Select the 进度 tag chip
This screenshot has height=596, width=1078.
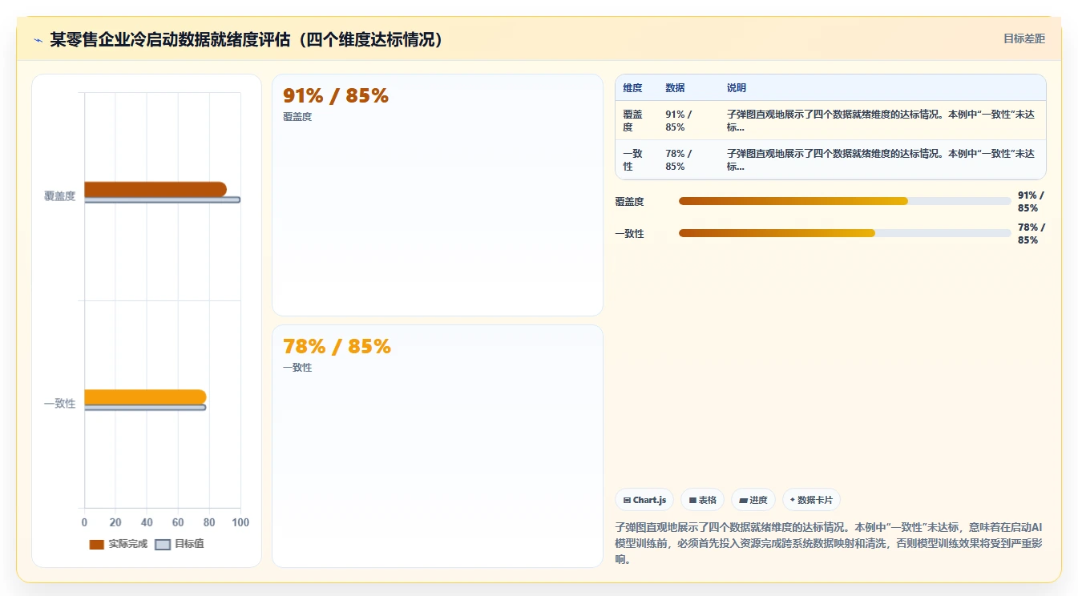(753, 500)
